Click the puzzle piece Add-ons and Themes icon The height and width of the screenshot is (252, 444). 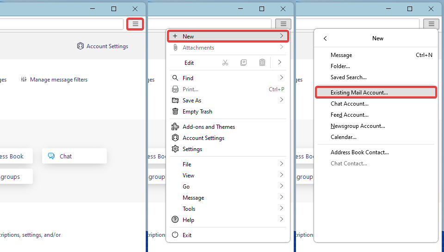click(175, 127)
